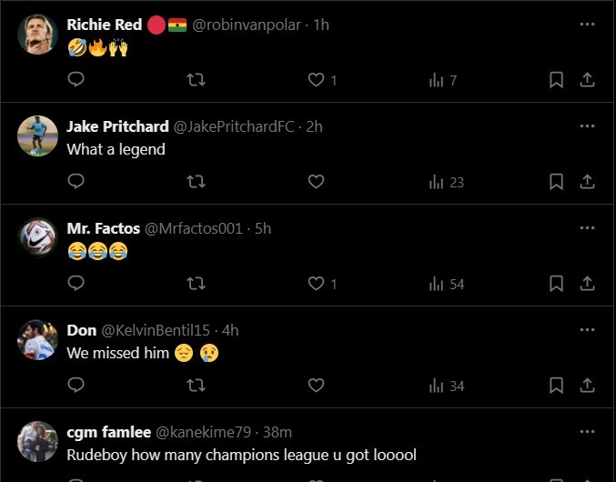Screen dimensions: 616x482
Task: Open @Mrfactos001 handle link
Action: click(x=194, y=228)
